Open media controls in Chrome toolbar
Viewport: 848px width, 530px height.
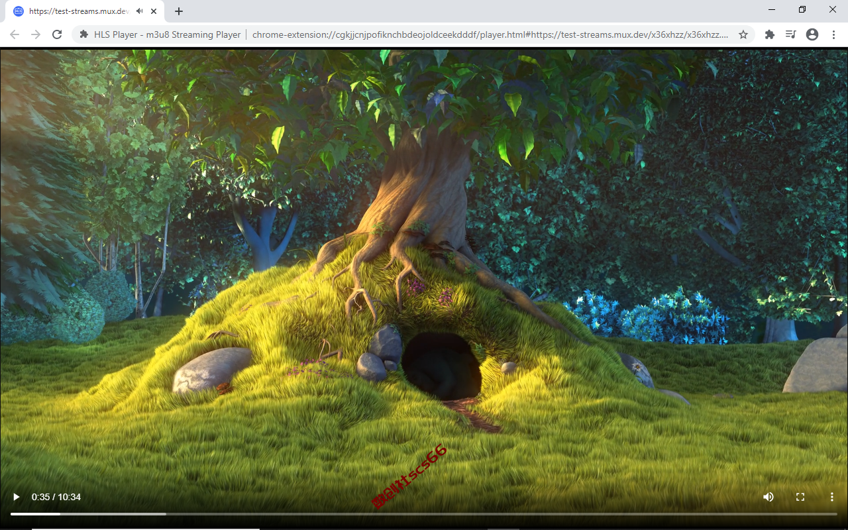tap(791, 34)
